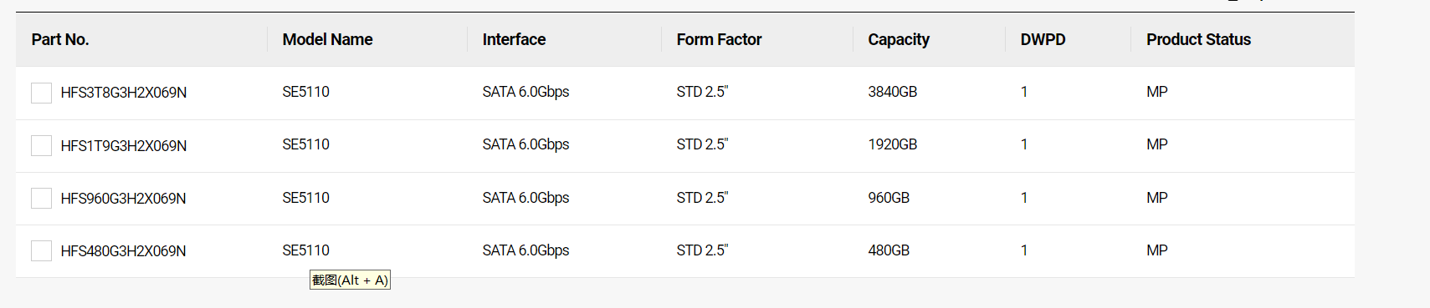The width and height of the screenshot is (1430, 308).
Task: Click the Model Name column header
Action: 327,39
